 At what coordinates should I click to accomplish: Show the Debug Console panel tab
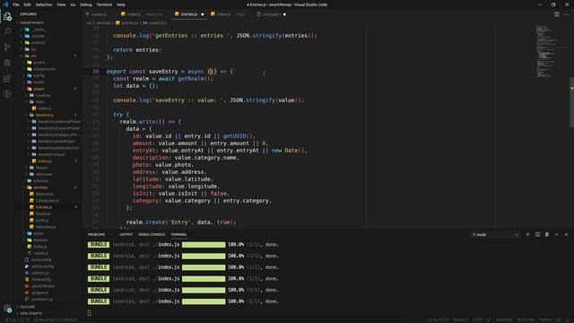click(x=152, y=234)
